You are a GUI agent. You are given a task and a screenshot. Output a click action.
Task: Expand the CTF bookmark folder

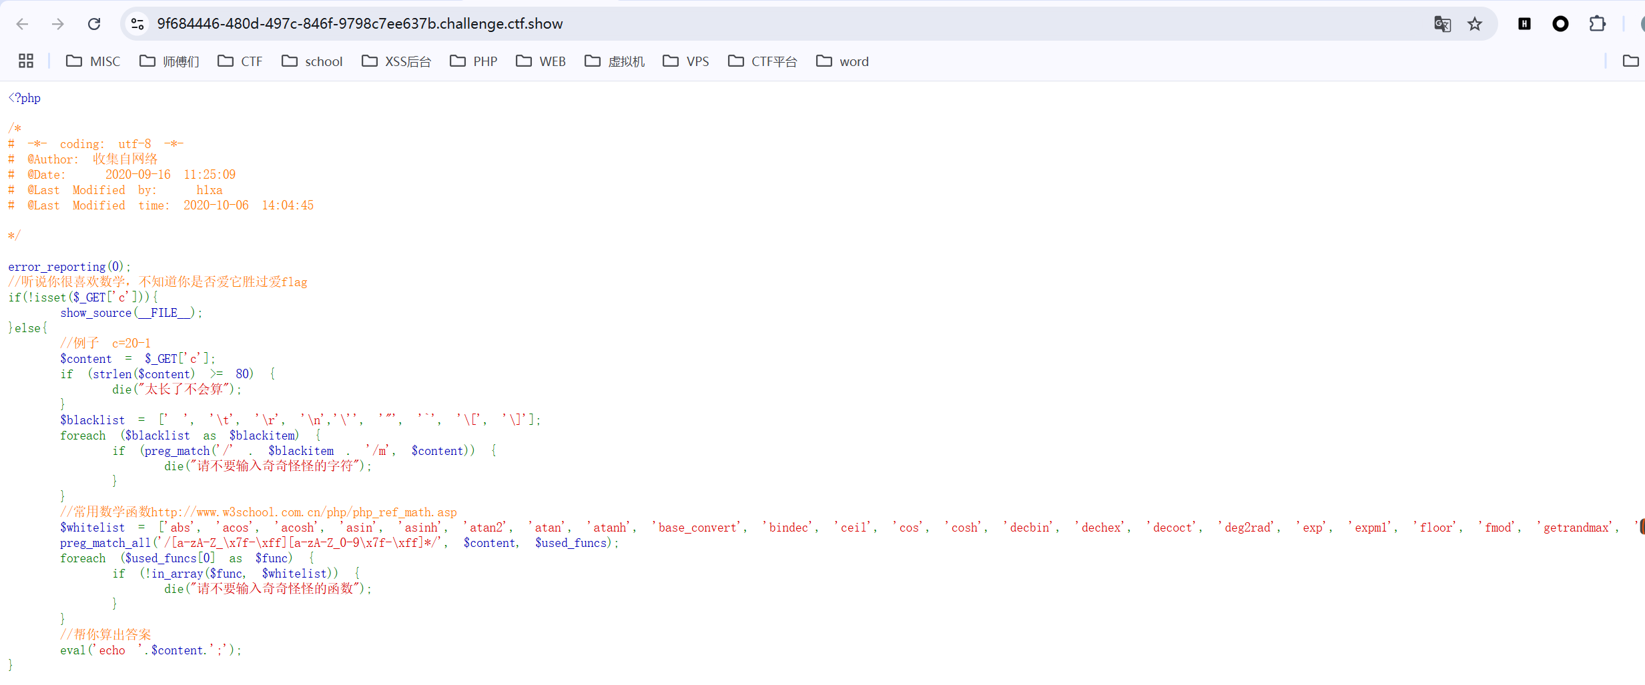(240, 61)
